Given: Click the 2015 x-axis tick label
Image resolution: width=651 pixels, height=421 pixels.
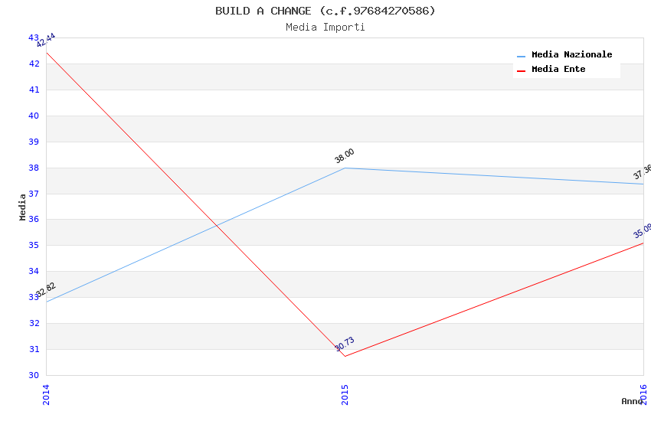Looking at the screenshot, I should [x=345, y=394].
